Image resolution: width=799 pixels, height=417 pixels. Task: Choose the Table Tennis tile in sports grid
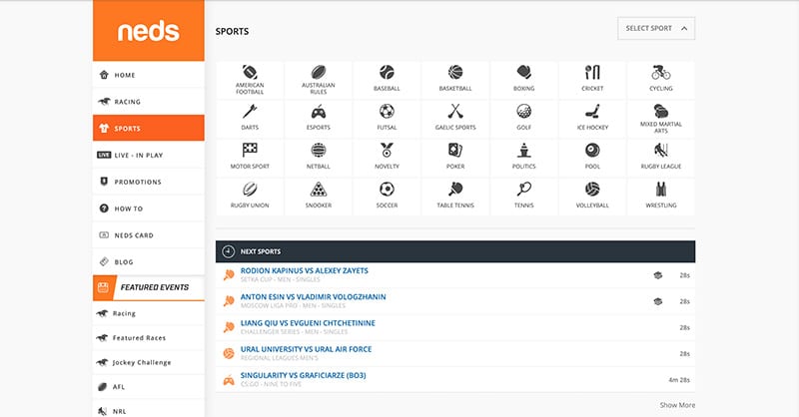(455, 198)
